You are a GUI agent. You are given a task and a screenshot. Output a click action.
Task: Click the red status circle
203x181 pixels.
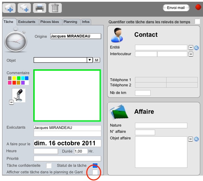coord(198,7)
